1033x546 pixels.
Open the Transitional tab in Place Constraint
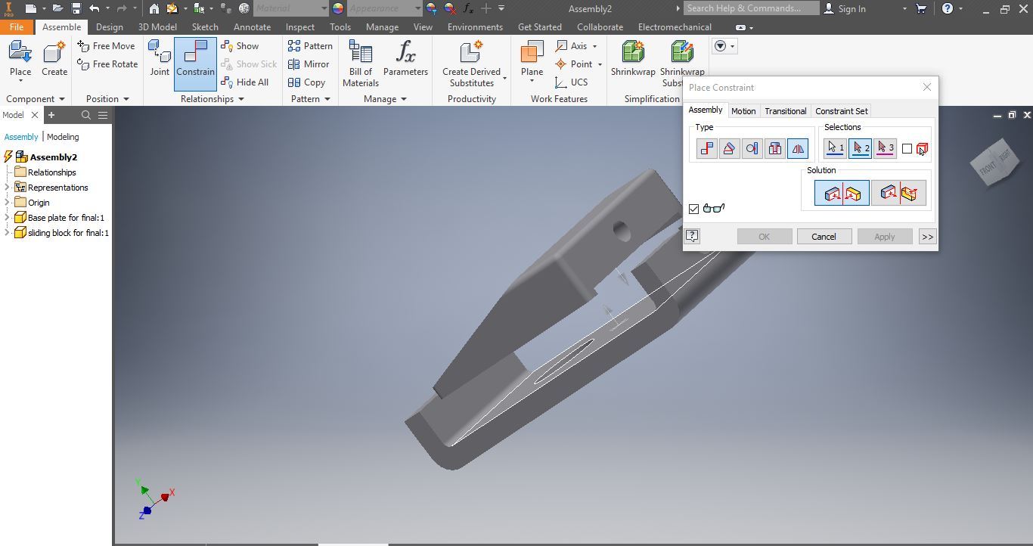785,111
